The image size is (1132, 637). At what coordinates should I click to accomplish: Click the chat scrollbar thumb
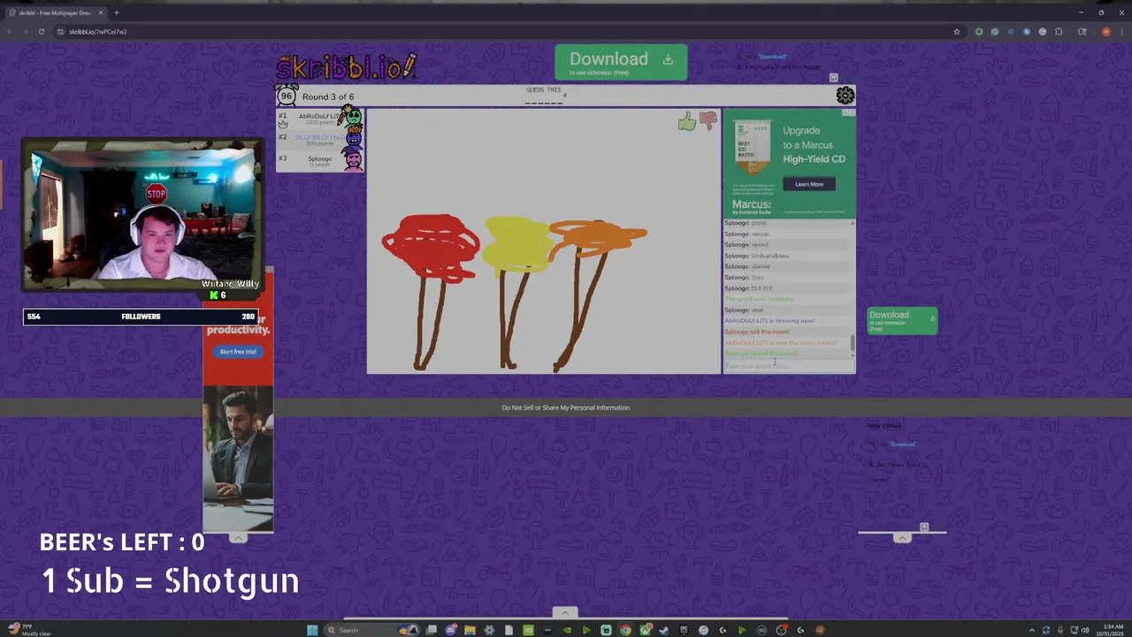[853, 342]
